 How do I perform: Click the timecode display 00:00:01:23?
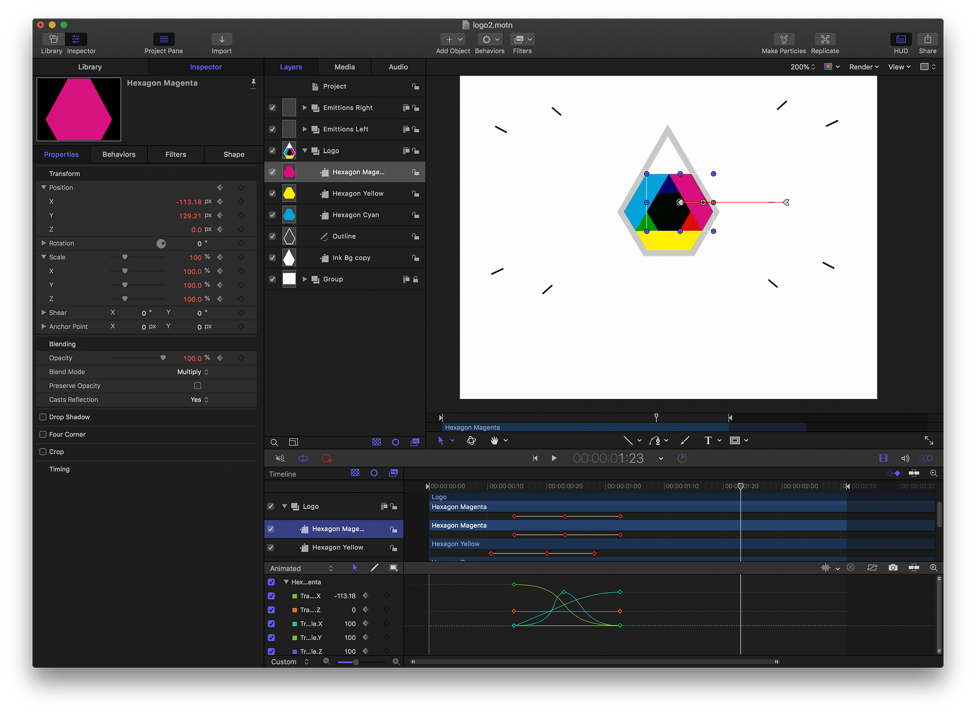point(608,458)
